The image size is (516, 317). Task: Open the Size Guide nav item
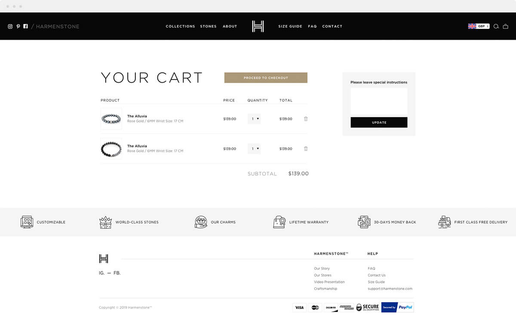click(290, 26)
